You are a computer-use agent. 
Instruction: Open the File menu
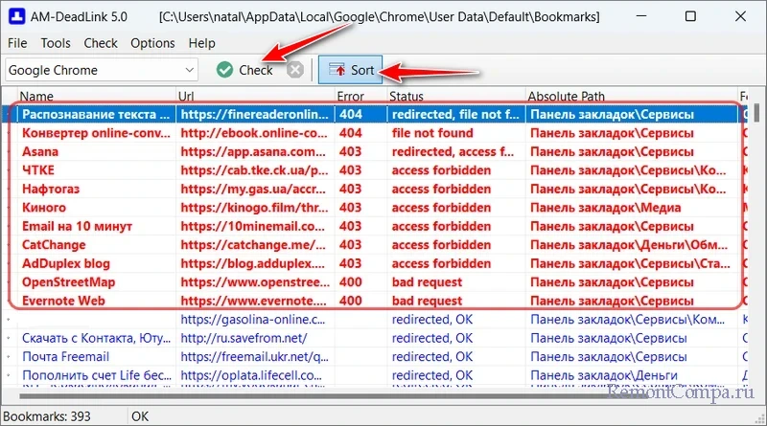click(17, 43)
